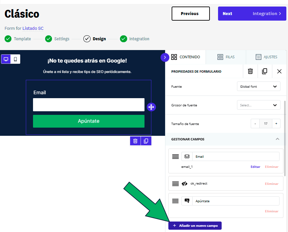Open the Fuente Global font dropdown

pyautogui.click(x=258, y=87)
